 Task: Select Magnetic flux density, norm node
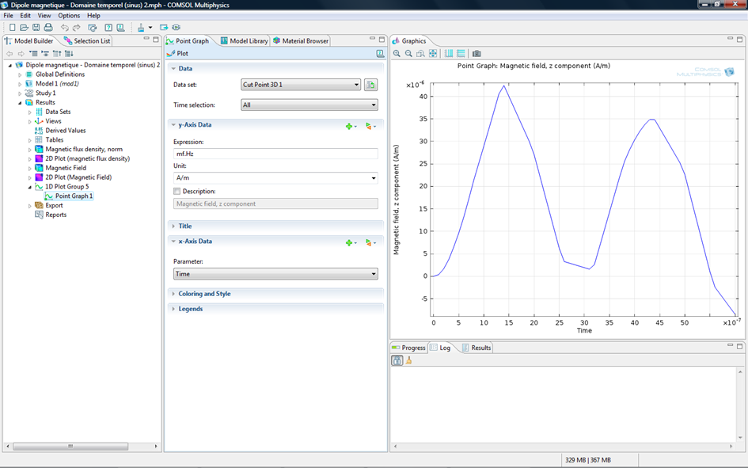pyautogui.click(x=83, y=149)
